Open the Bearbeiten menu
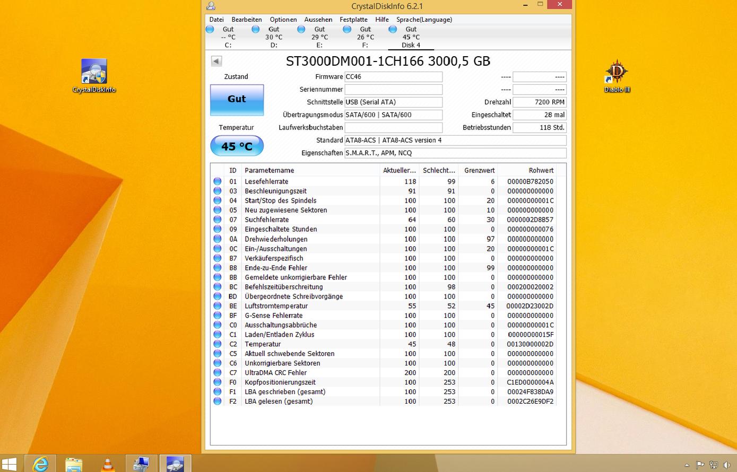Viewport: 737px width, 472px height. pyautogui.click(x=247, y=20)
